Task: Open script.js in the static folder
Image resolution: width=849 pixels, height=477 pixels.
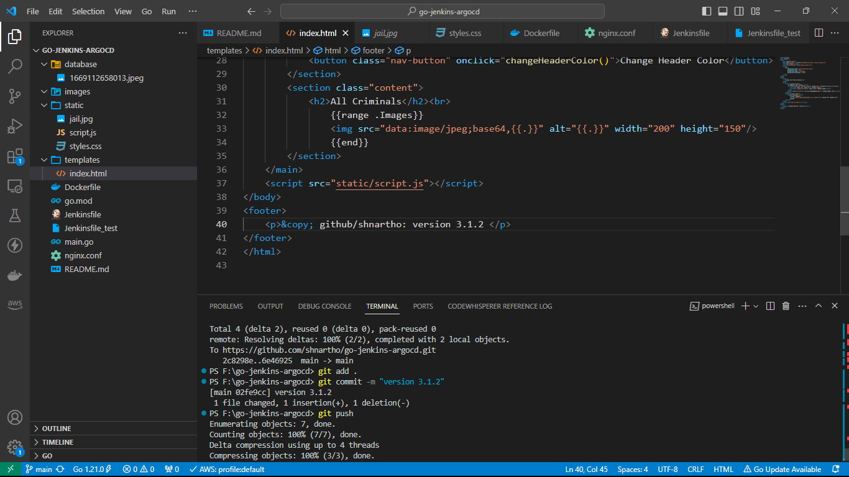Action: (83, 132)
